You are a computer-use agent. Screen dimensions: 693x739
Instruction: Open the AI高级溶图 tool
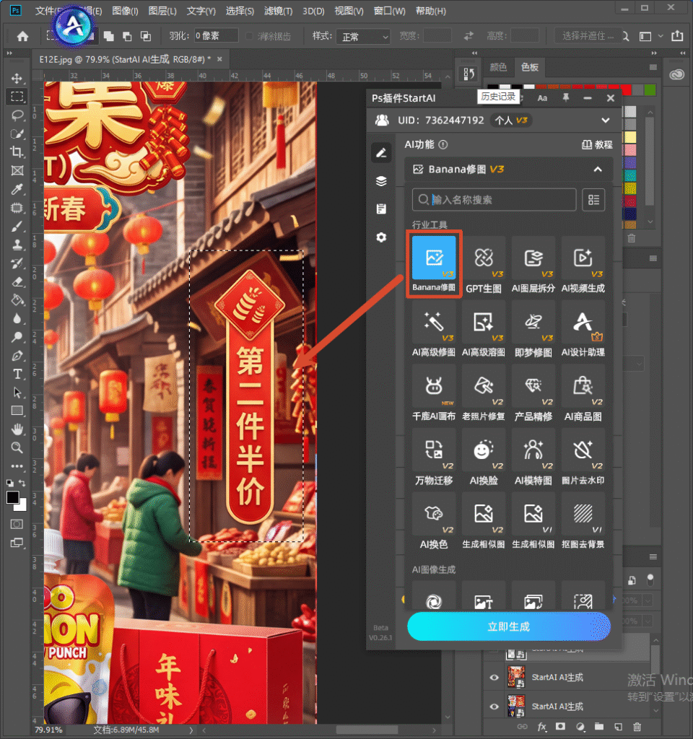[484, 329]
